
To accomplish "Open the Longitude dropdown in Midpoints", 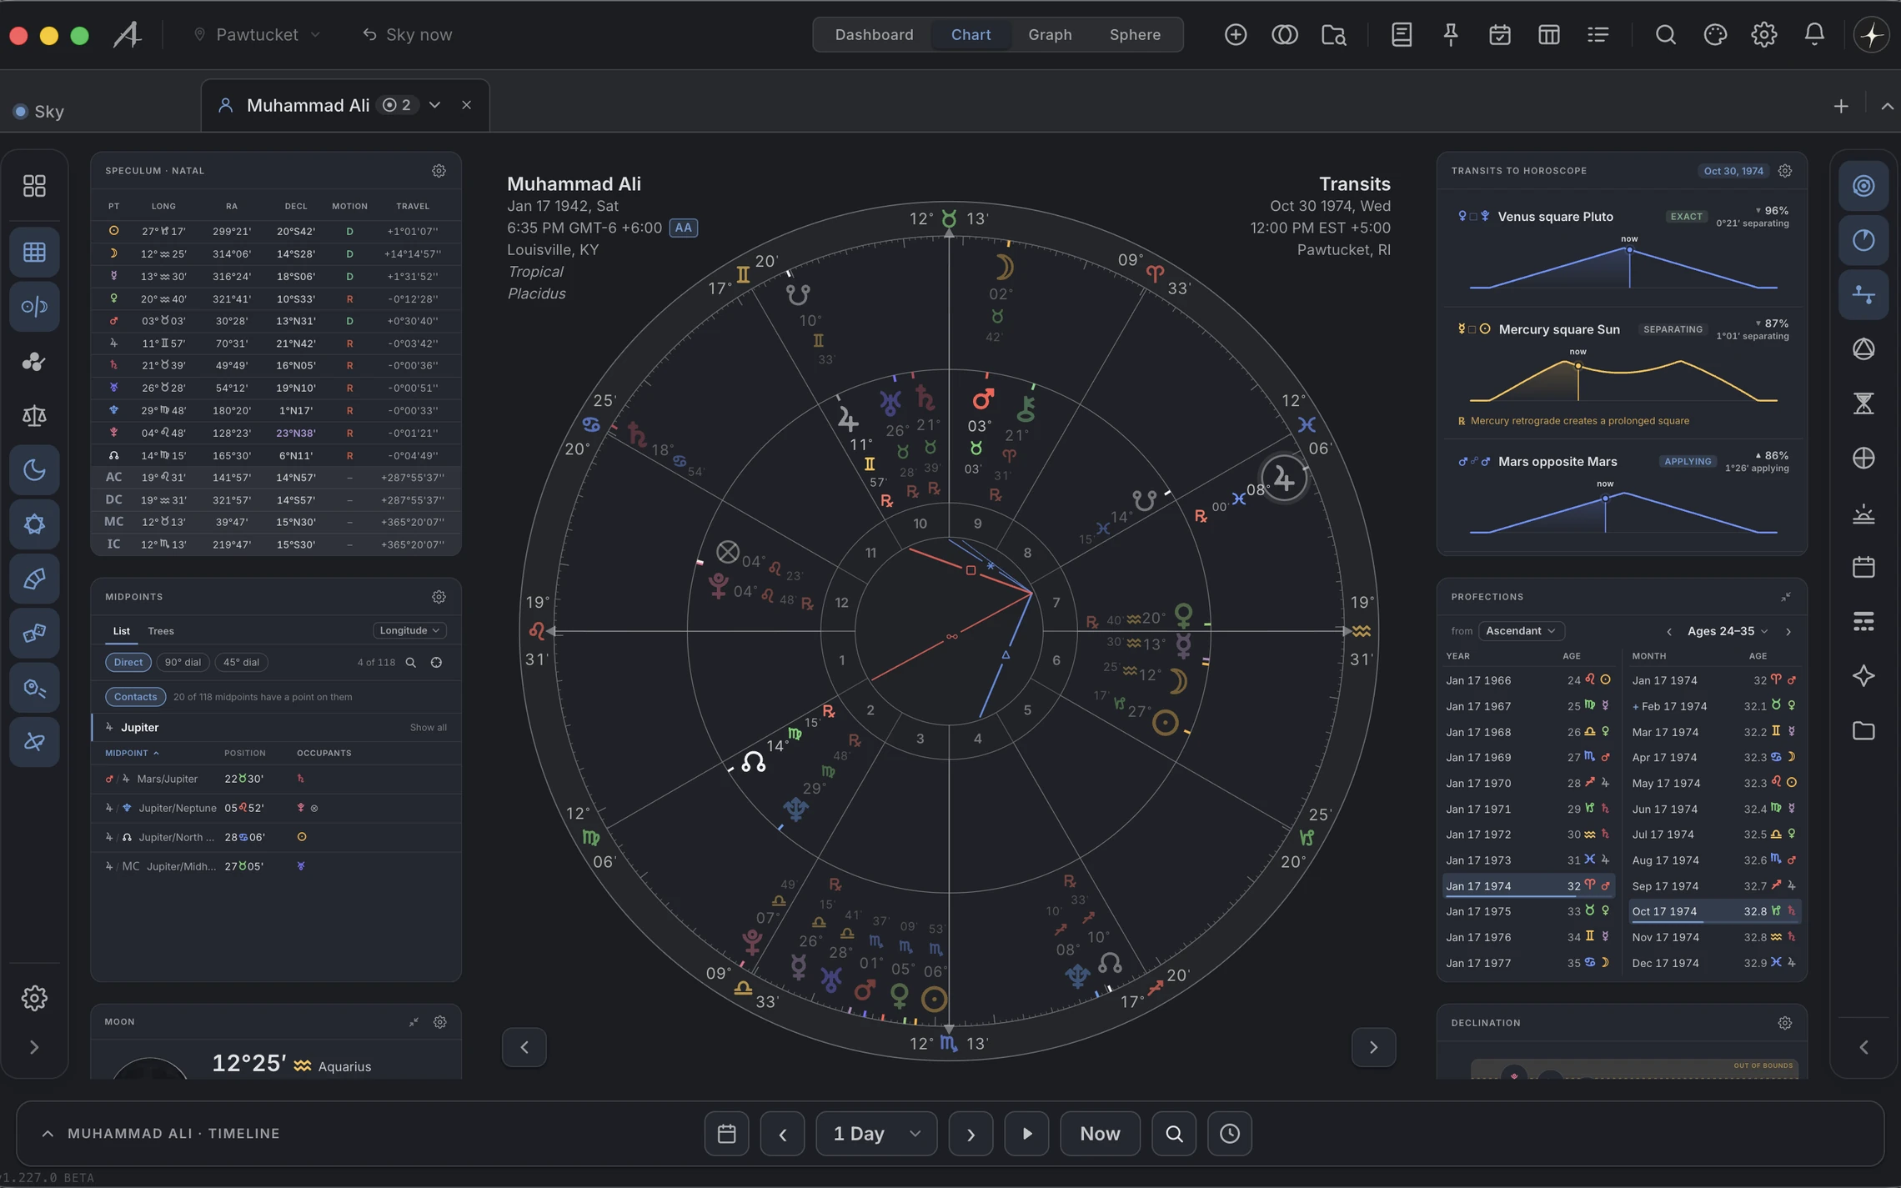I will point(409,630).
